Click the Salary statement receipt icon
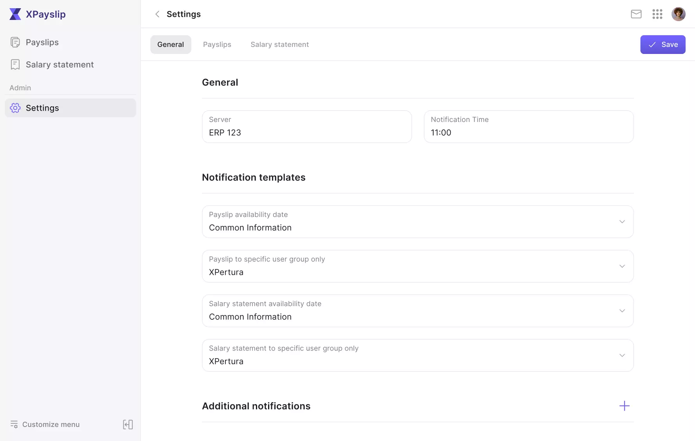 click(x=15, y=65)
